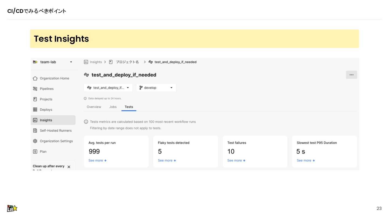This screenshot has height=218, width=389.
Task: Open the three-dots more options button
Action: (351, 75)
